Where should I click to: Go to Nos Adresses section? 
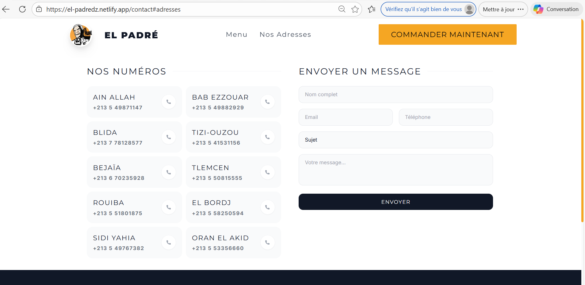(285, 35)
